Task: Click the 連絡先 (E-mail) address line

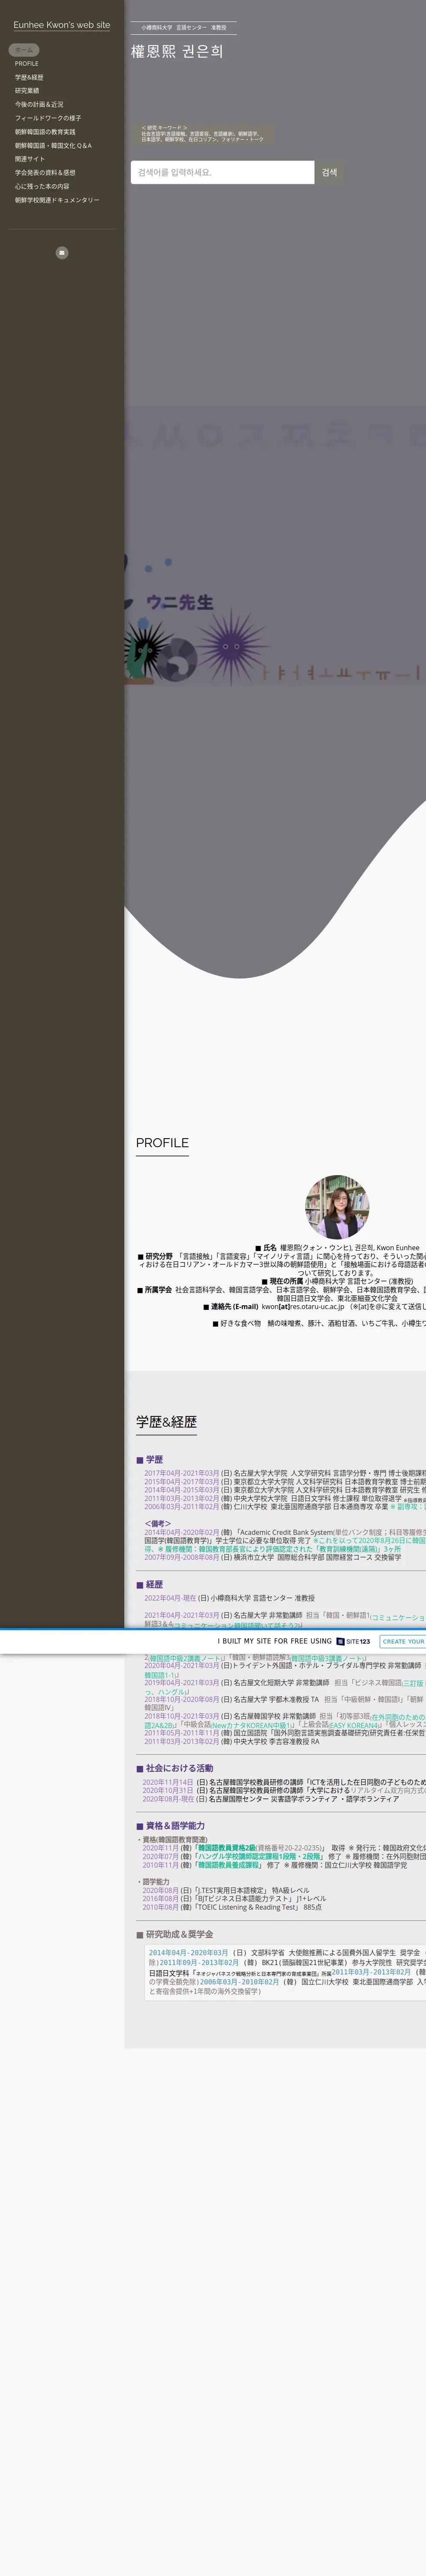Action: [x=313, y=1306]
